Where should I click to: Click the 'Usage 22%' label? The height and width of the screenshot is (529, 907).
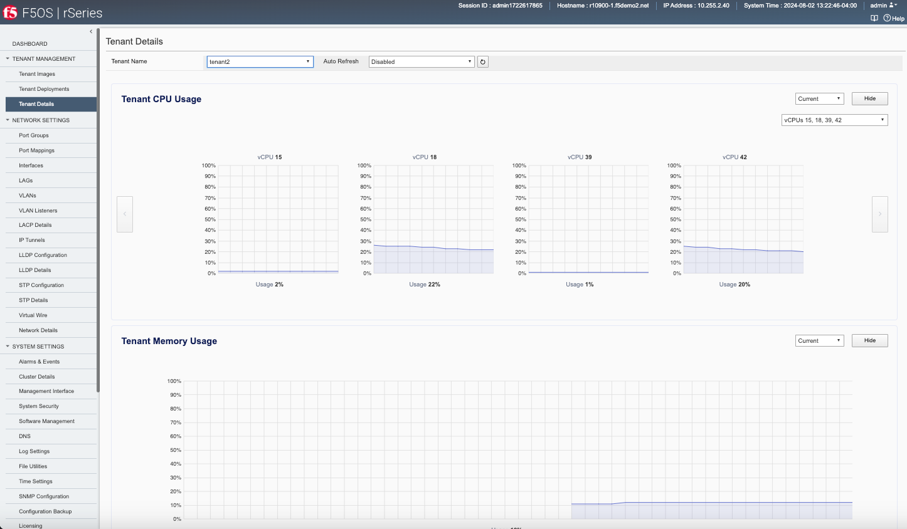(425, 285)
